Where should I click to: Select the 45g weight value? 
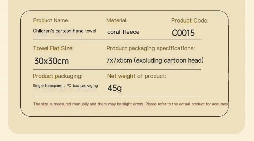pos(114,88)
